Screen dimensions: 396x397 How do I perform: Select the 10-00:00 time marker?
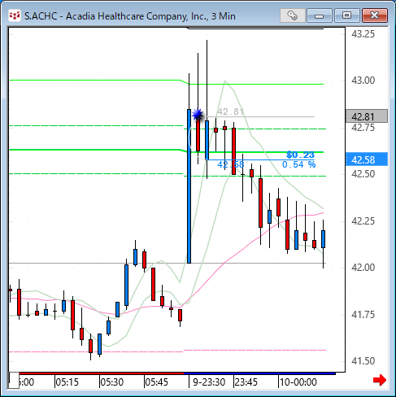coord(298,382)
